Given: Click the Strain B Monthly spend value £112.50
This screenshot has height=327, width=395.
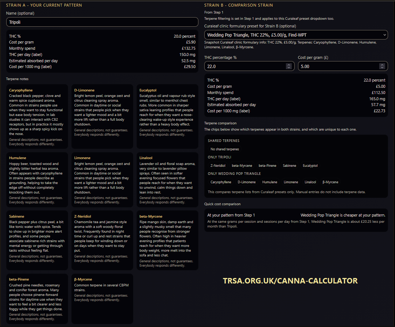Looking at the screenshot, I should (x=379, y=93).
